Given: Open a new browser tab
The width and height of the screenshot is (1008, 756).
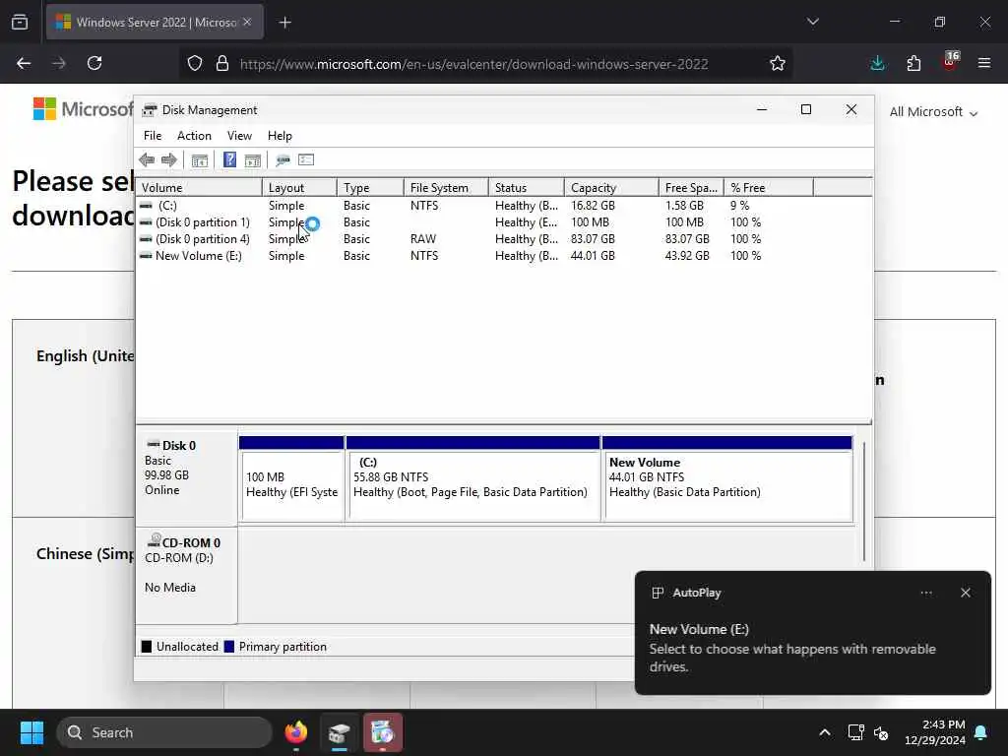Looking at the screenshot, I should pos(284,23).
